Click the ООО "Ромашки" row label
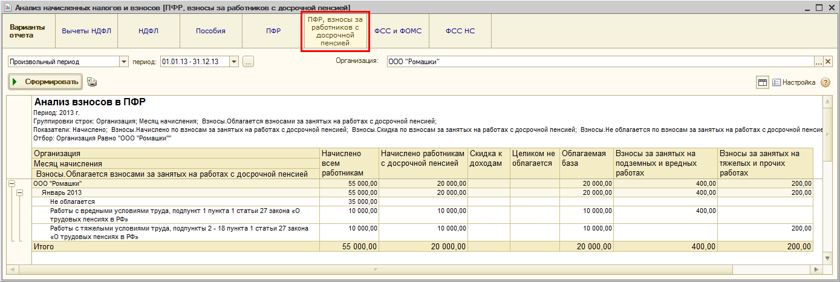 (x=57, y=183)
